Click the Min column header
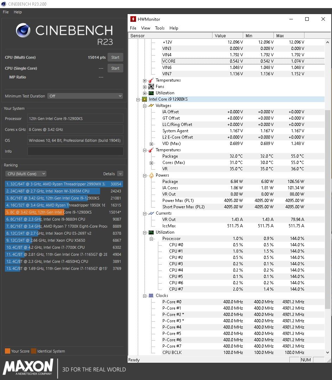 click(x=258, y=36)
